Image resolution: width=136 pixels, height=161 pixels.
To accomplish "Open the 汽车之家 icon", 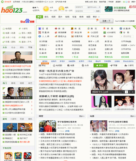I will click(88, 36).
